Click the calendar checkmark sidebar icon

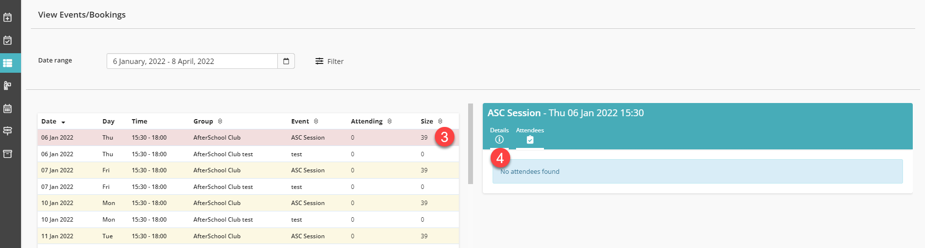[x=7, y=40]
